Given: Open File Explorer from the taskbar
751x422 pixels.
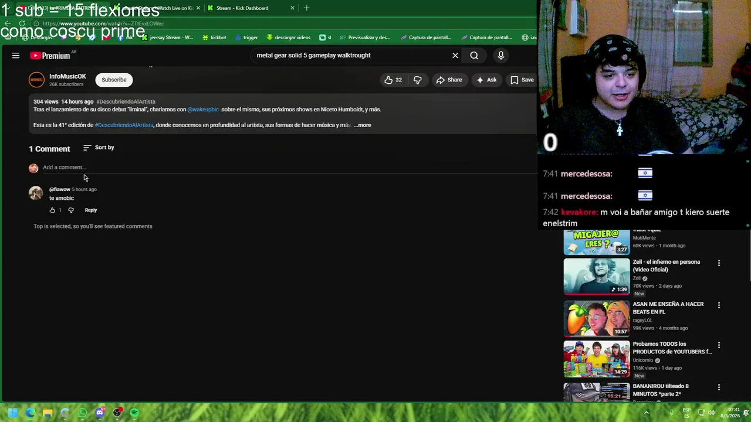Looking at the screenshot, I should (x=48, y=413).
